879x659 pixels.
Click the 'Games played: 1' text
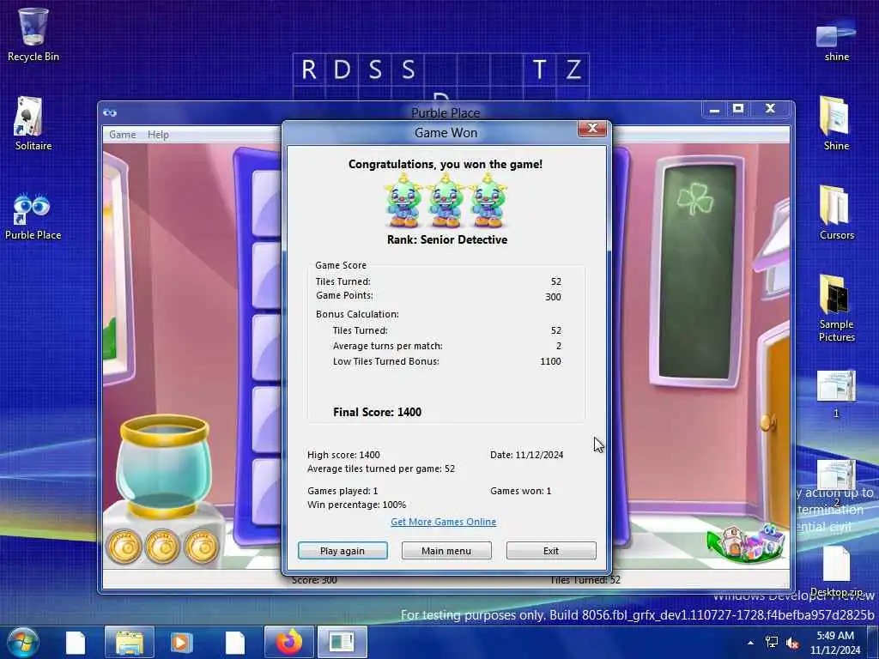point(343,491)
